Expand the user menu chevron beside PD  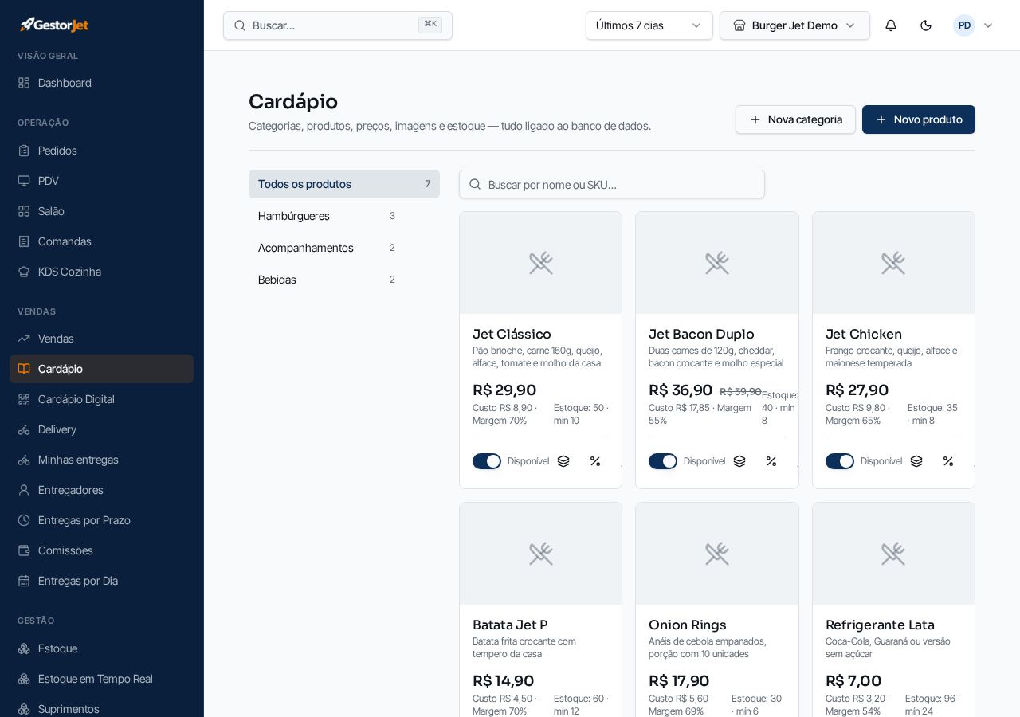point(988,25)
